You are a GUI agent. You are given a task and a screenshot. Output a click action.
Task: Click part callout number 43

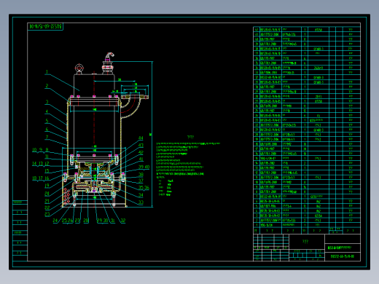pyautogui.click(x=141, y=146)
